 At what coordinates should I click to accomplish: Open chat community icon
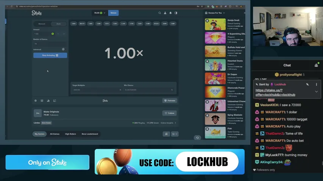(x=316, y=65)
